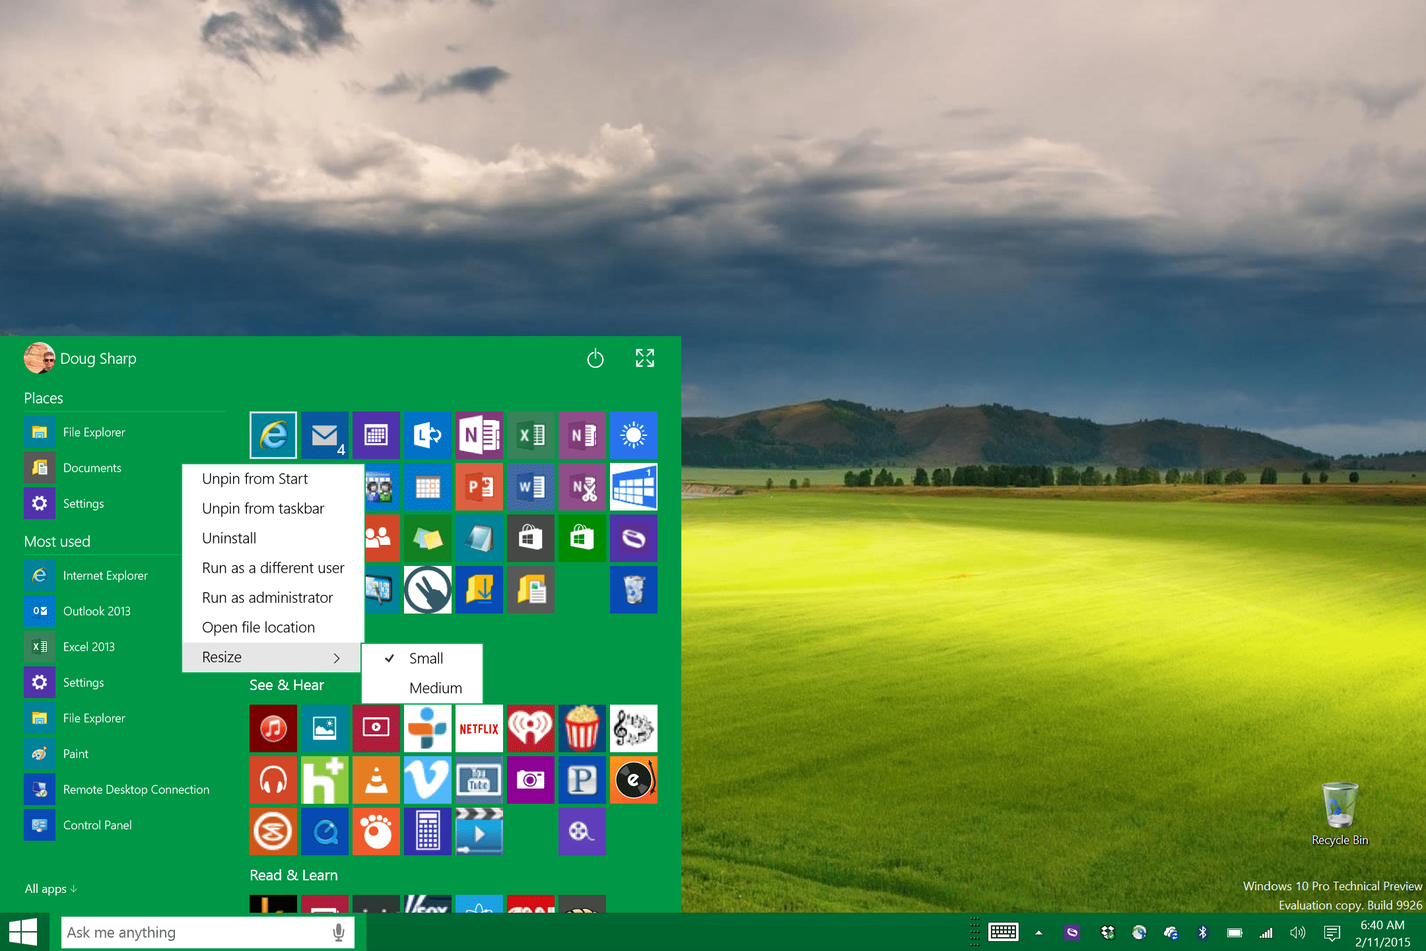
Task: Open Control Panel in Most used
Action: pyautogui.click(x=124, y=825)
